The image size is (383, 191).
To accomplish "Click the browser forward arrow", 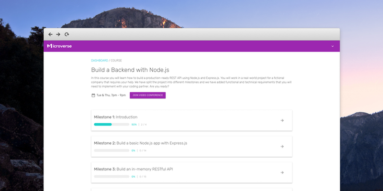I will pyautogui.click(x=58, y=34).
